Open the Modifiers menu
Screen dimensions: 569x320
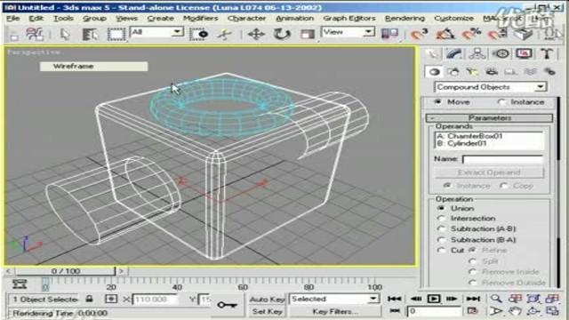[201, 18]
